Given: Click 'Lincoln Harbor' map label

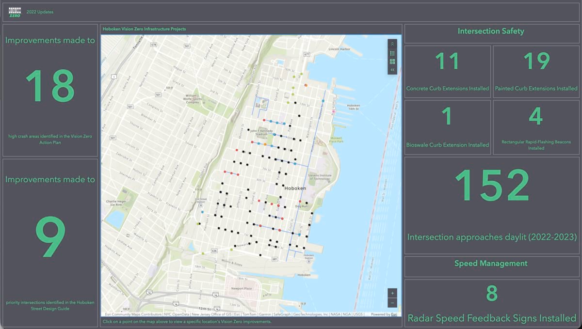Looking at the screenshot, I should [x=340, y=49].
